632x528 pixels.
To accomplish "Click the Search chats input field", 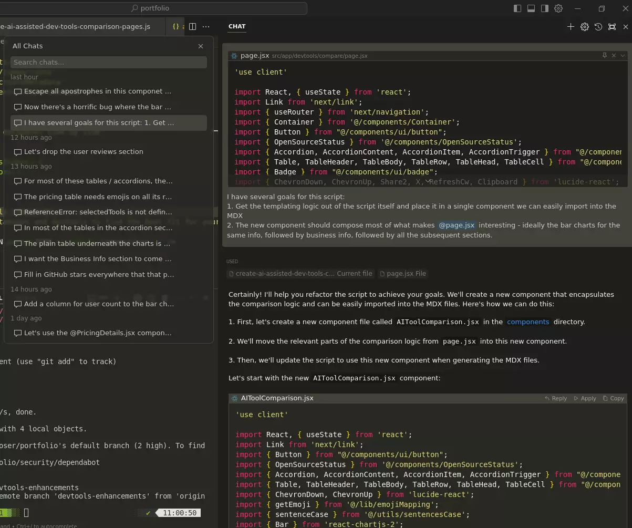I will coord(108,62).
